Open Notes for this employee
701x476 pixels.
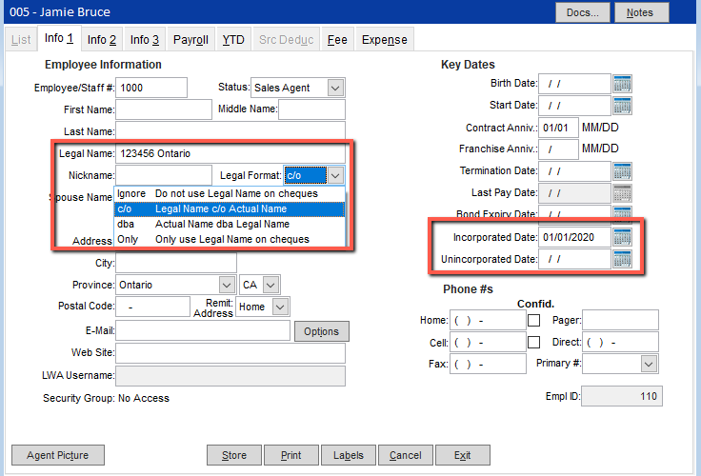pos(642,12)
